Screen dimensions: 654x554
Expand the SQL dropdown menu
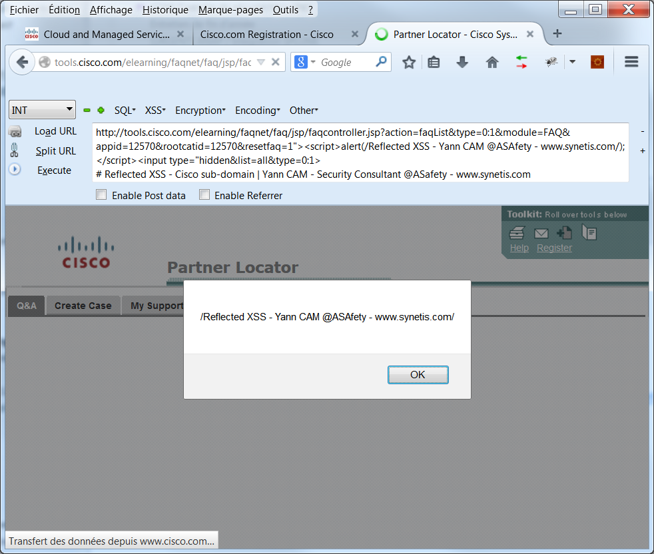(x=125, y=110)
